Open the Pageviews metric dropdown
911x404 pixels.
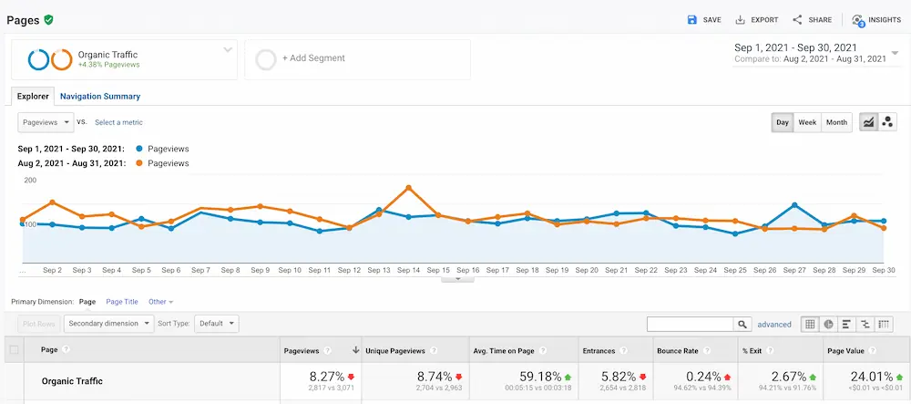point(45,122)
